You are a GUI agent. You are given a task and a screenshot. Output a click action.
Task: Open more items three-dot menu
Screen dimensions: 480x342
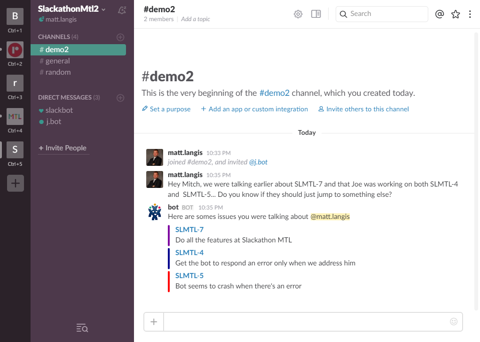(470, 14)
